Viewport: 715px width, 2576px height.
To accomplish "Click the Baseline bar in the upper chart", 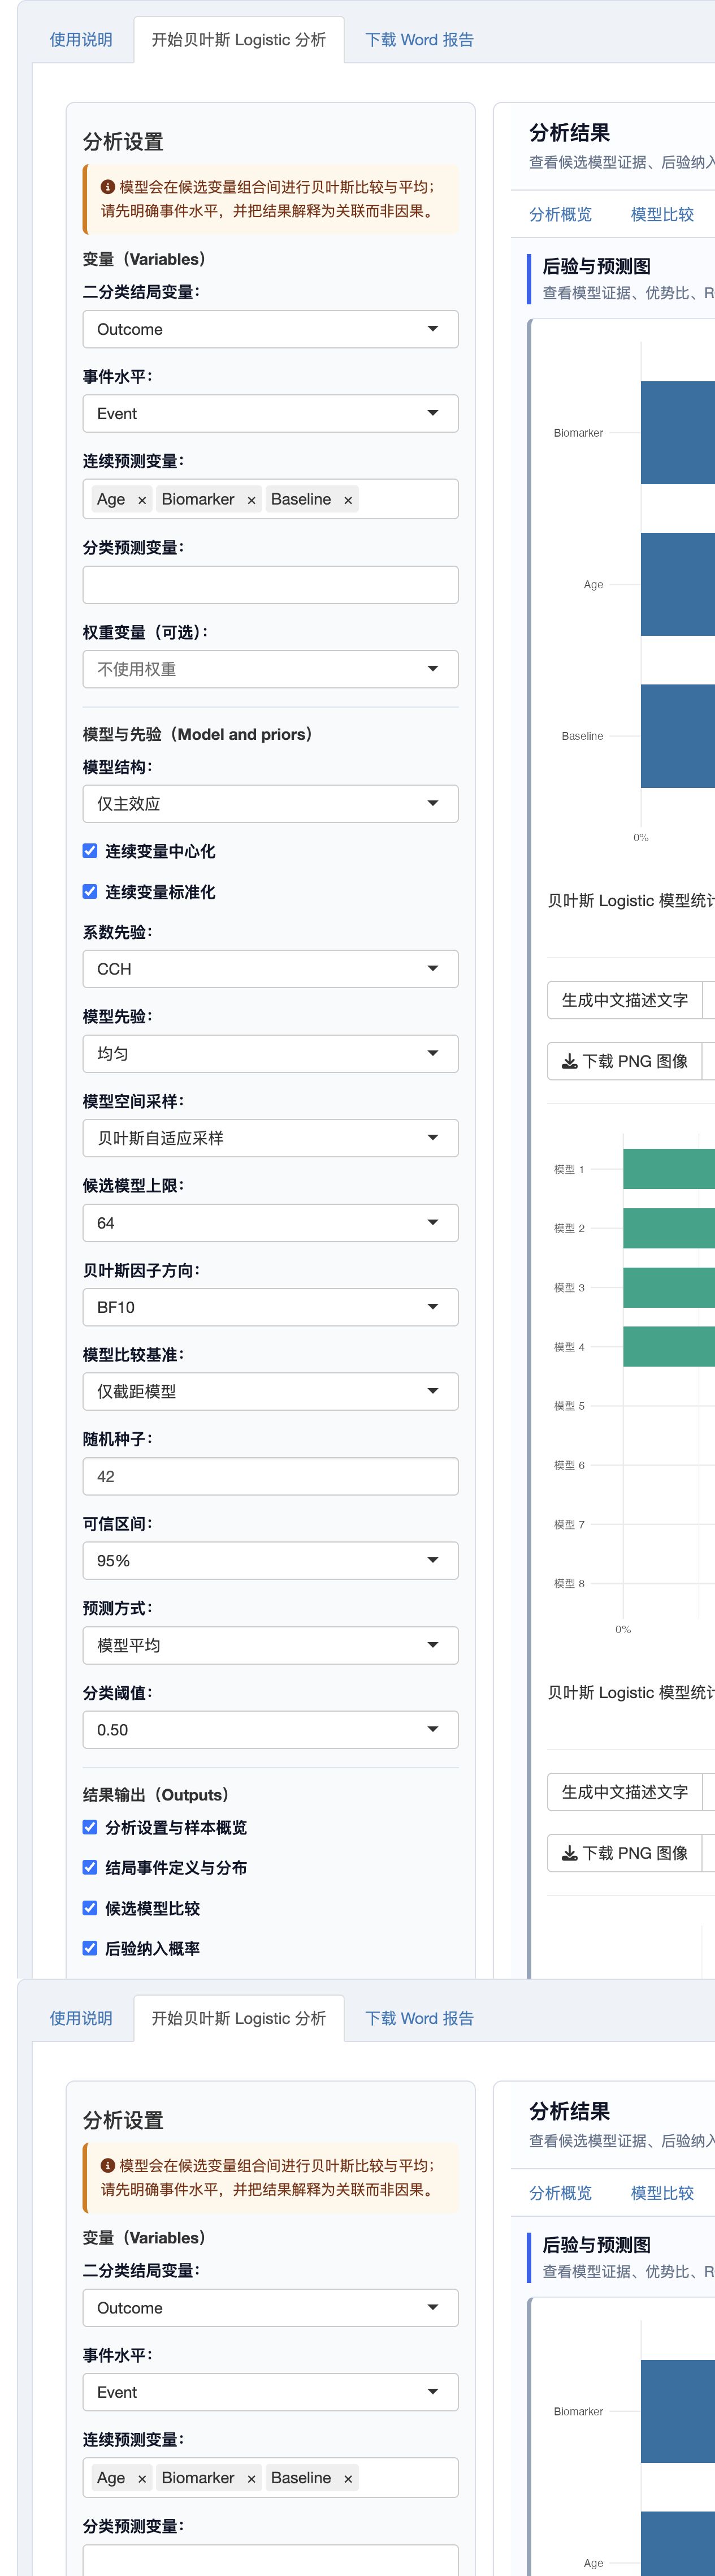I will tap(678, 736).
